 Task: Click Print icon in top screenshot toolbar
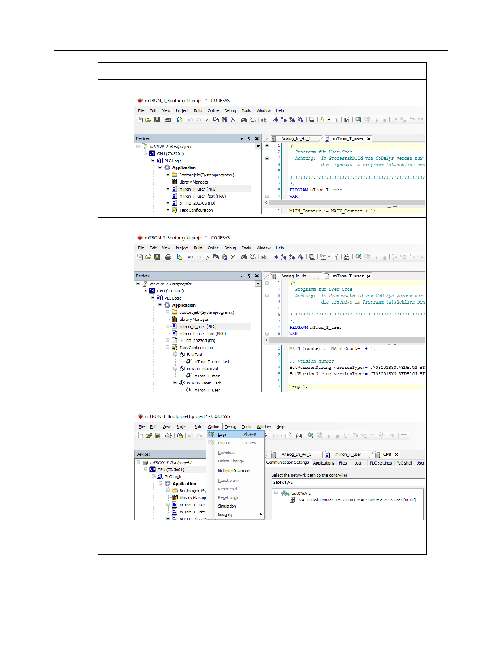[x=168, y=120]
